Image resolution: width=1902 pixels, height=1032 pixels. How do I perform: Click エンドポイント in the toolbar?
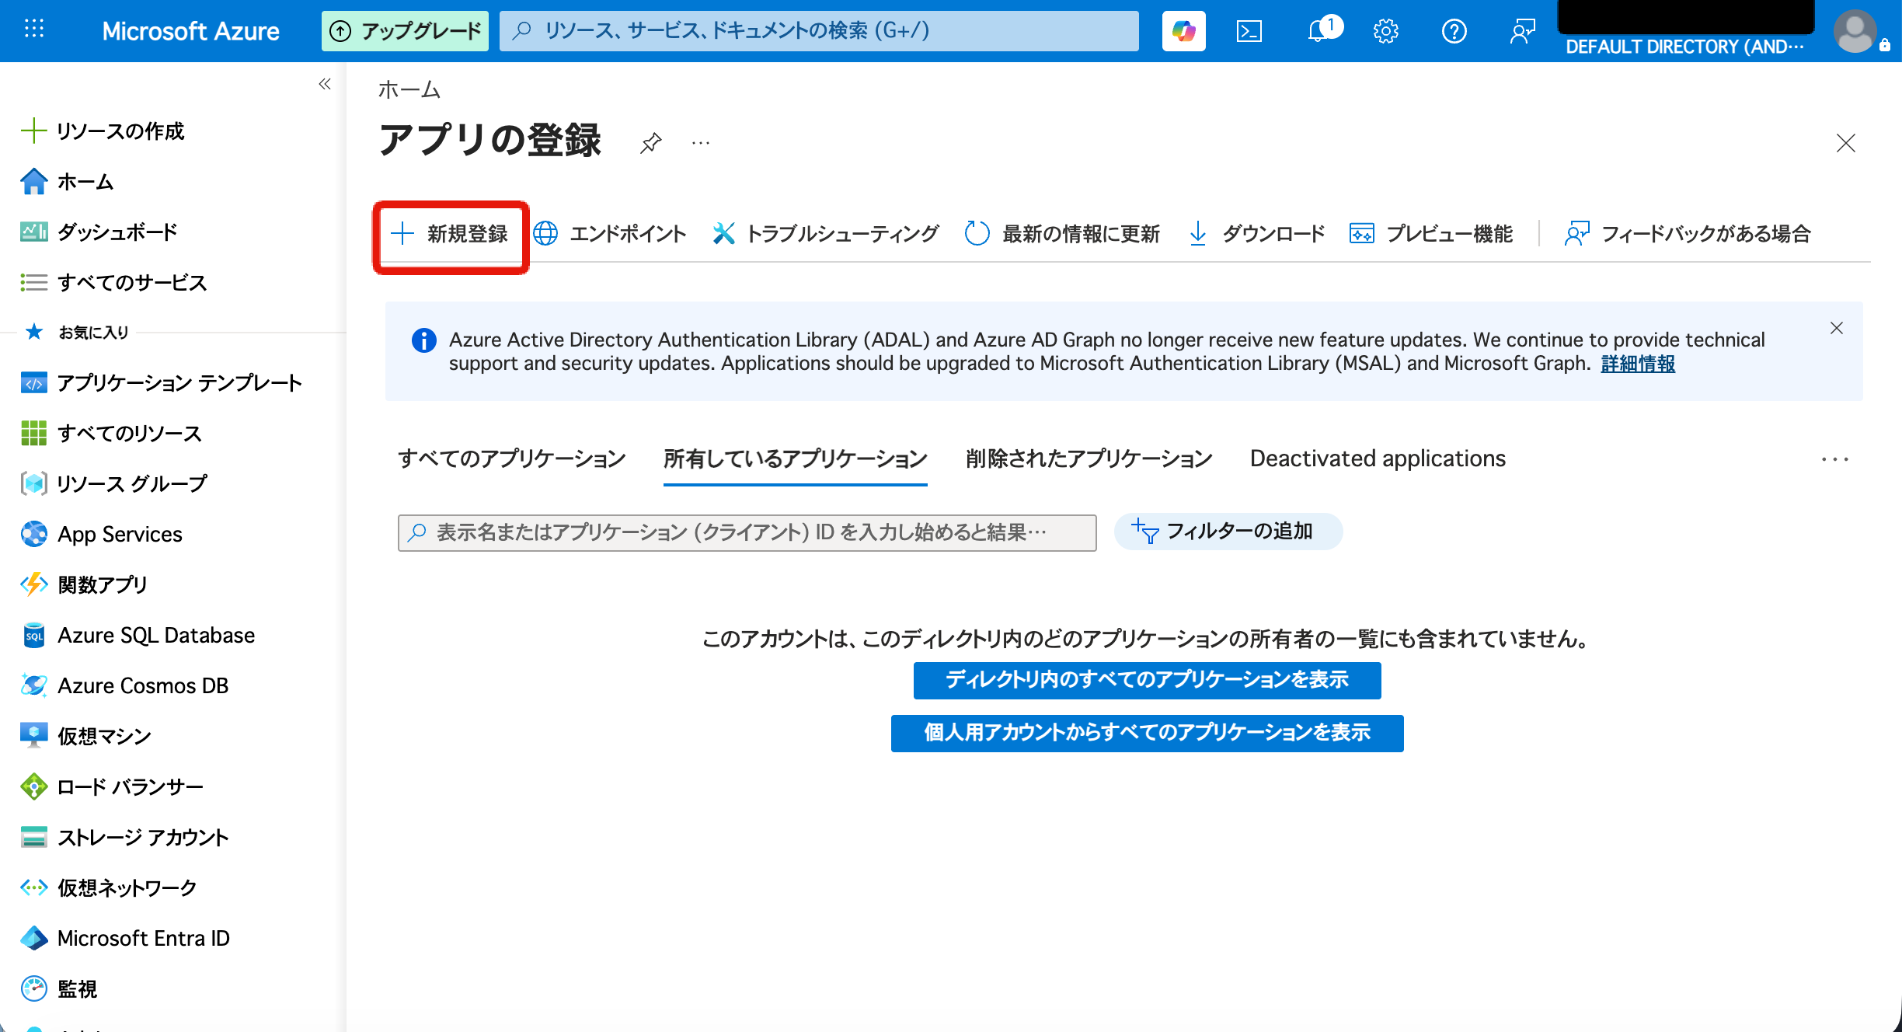pos(611,233)
